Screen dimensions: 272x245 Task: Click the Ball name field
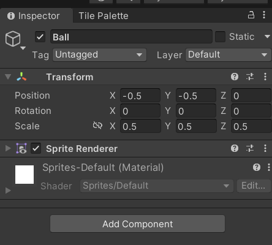(131, 37)
